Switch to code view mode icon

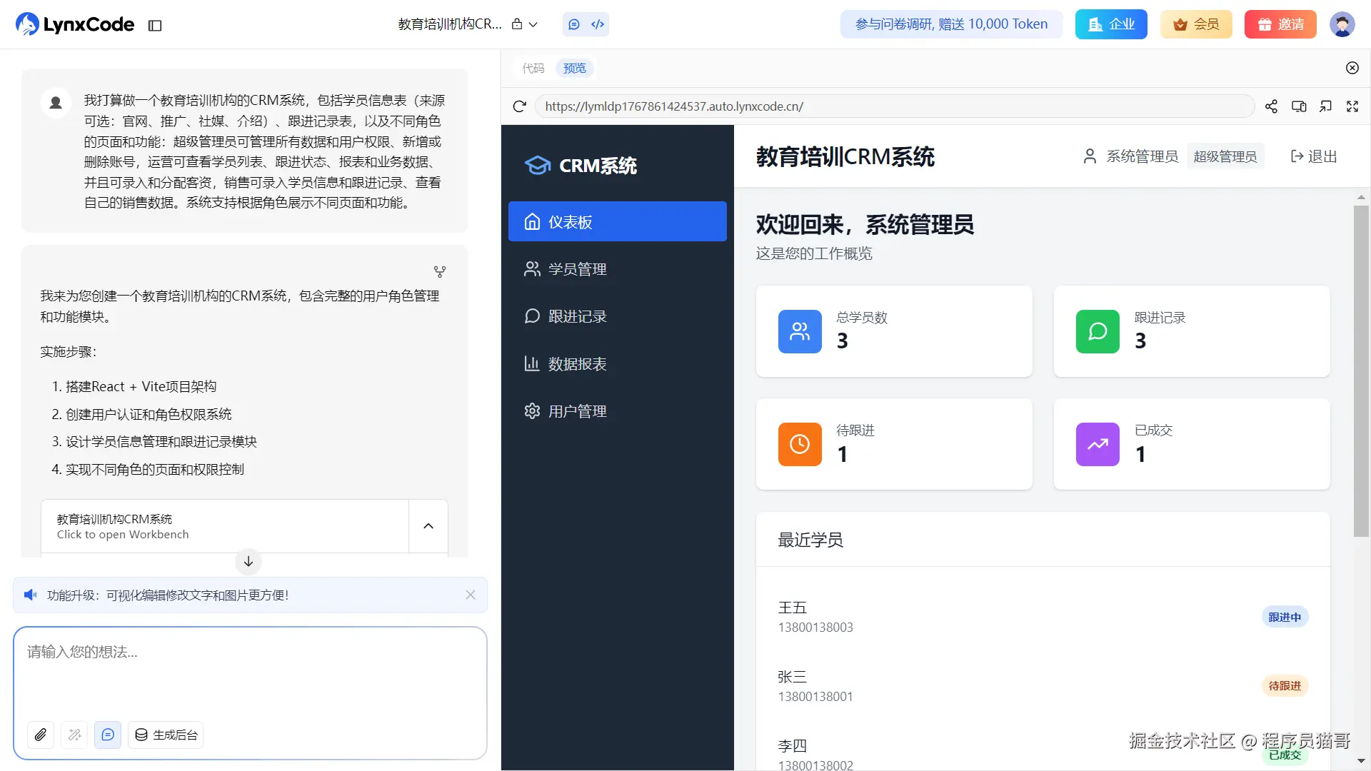point(598,24)
